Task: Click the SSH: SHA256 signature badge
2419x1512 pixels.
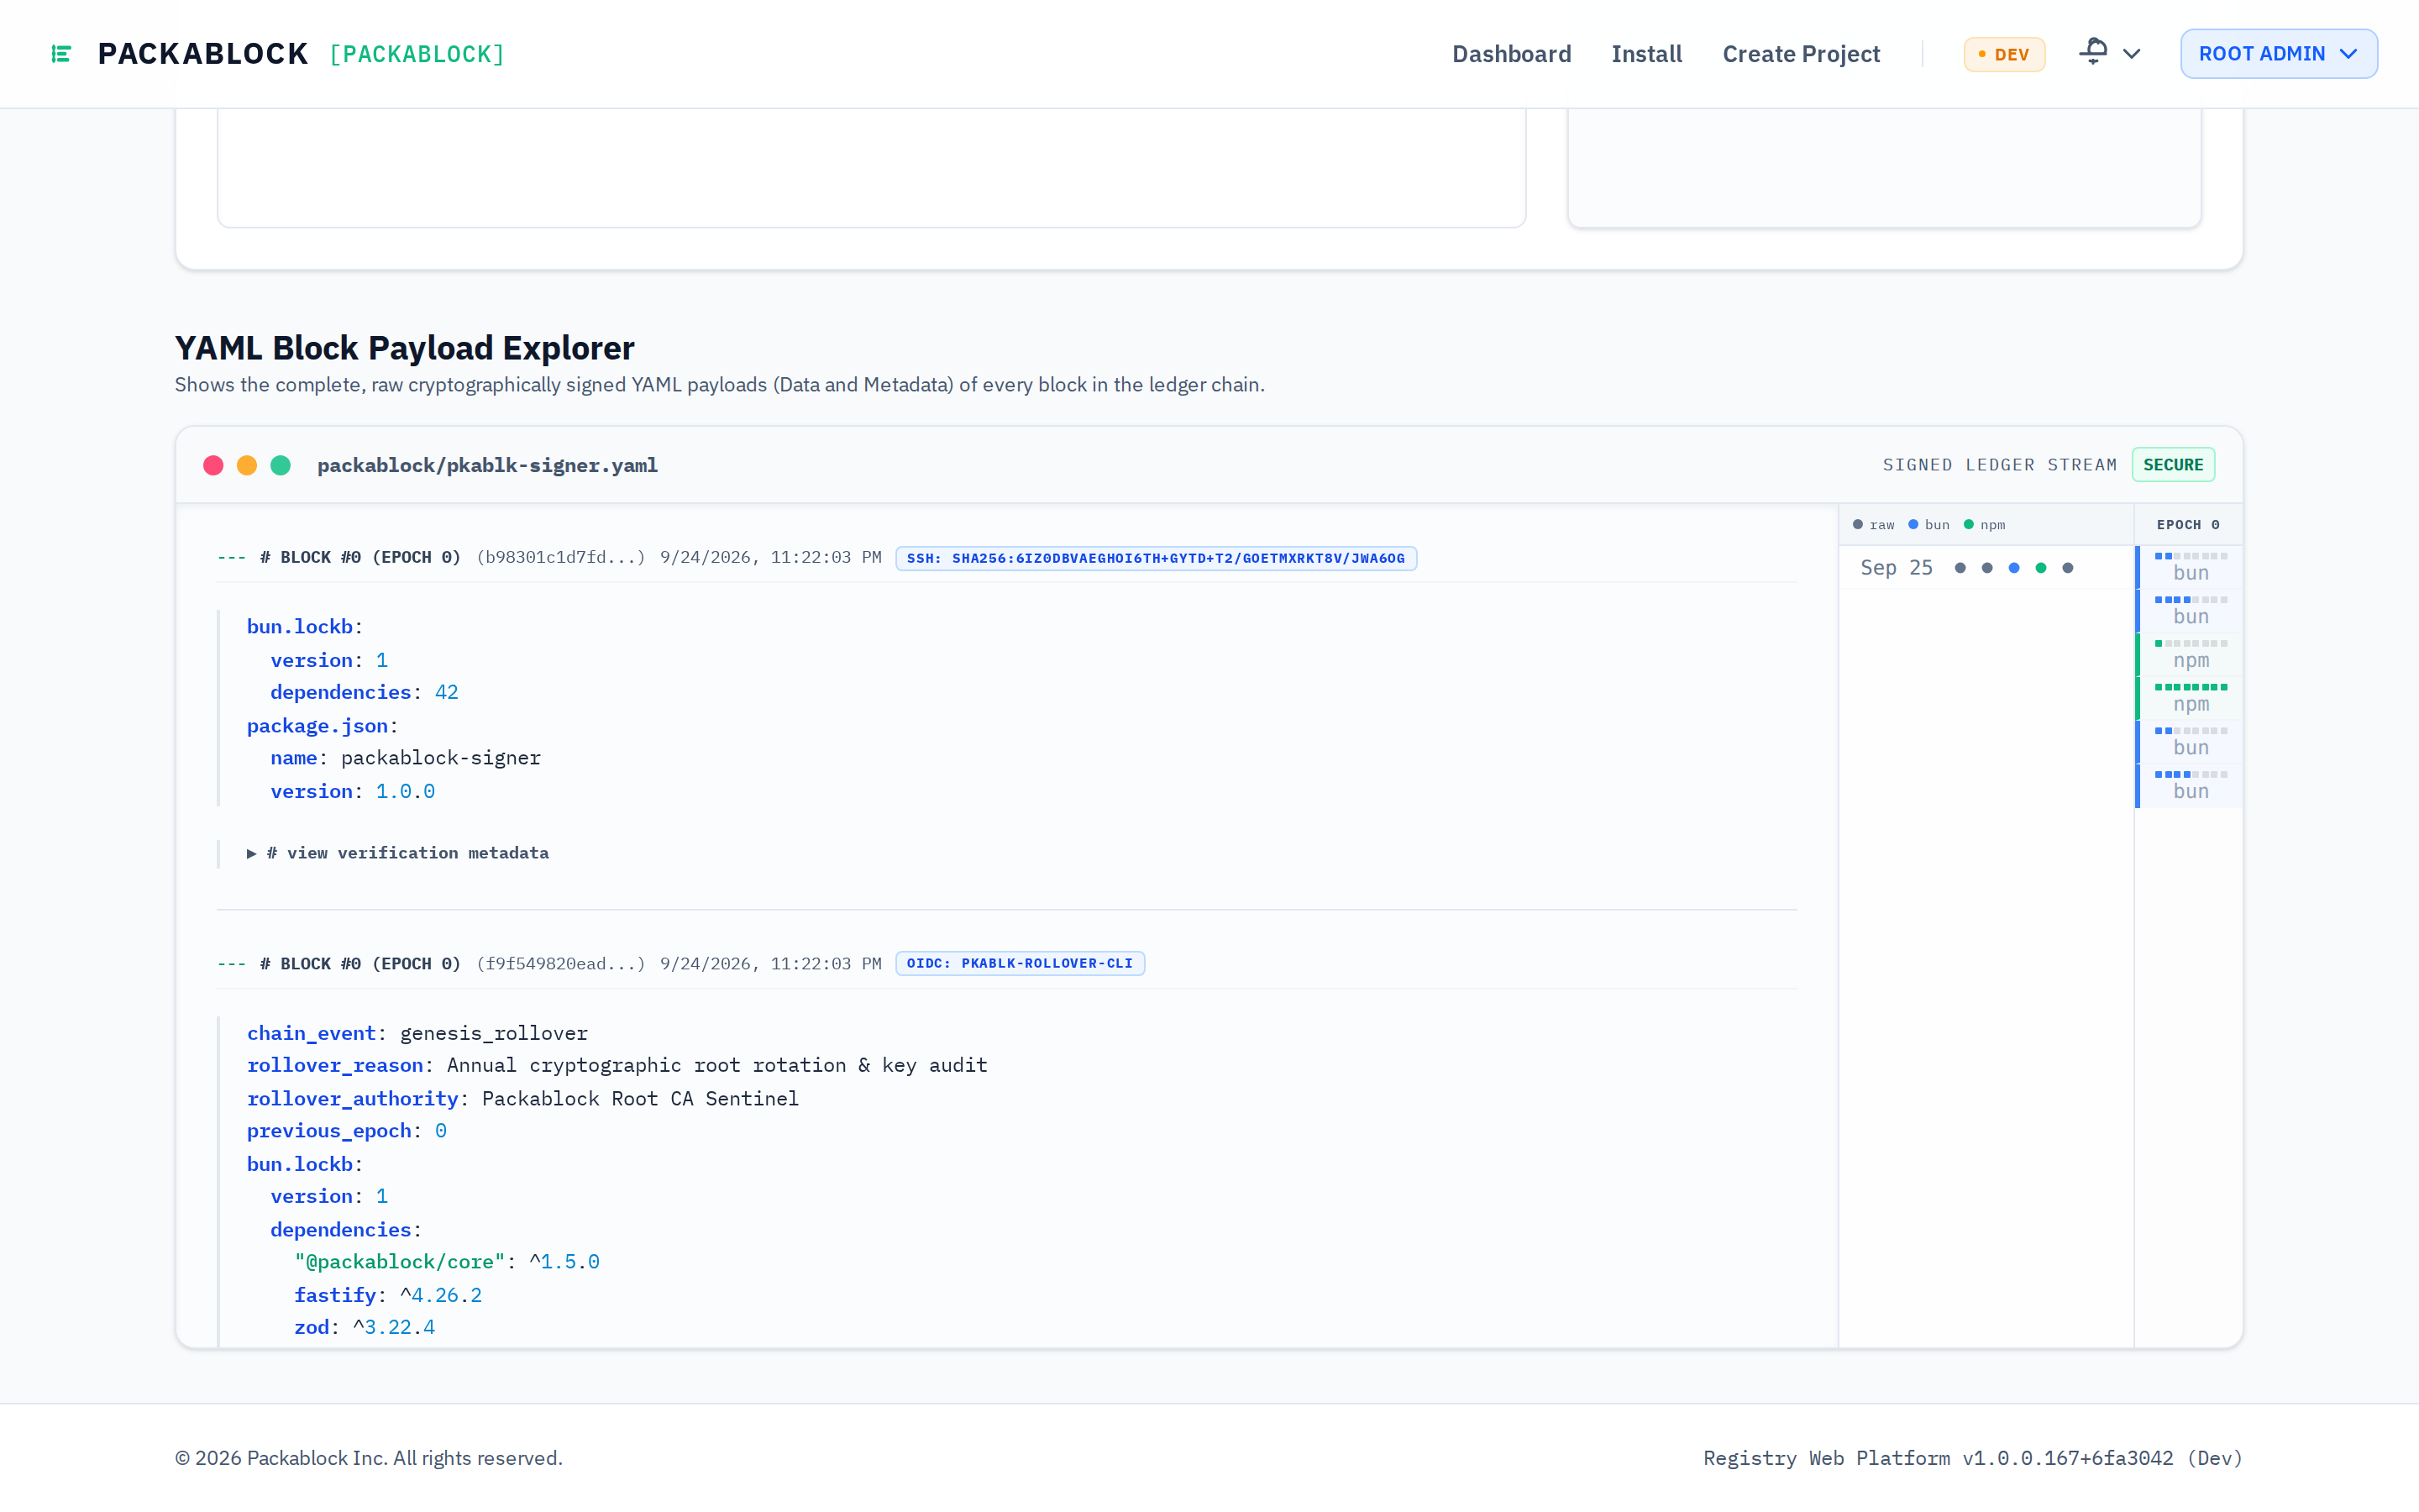Action: [1156, 558]
